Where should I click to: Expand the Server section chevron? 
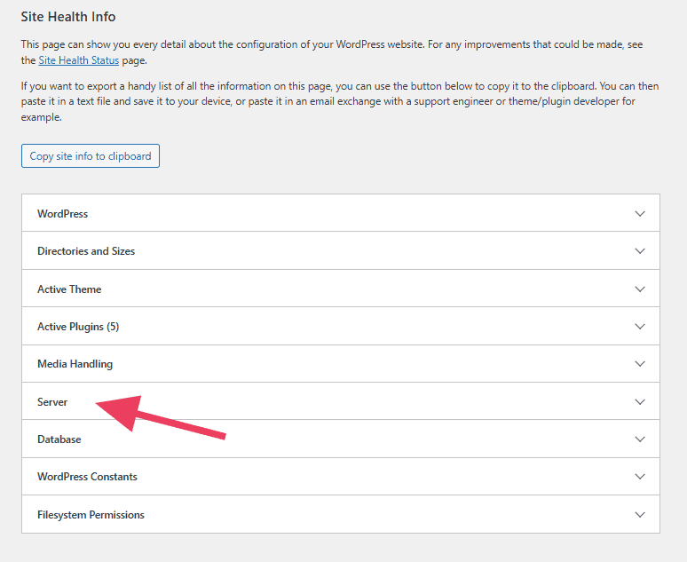click(x=640, y=401)
